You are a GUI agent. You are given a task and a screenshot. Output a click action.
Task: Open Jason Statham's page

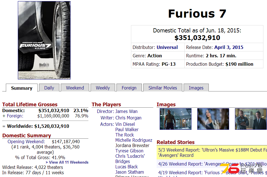click(130, 172)
